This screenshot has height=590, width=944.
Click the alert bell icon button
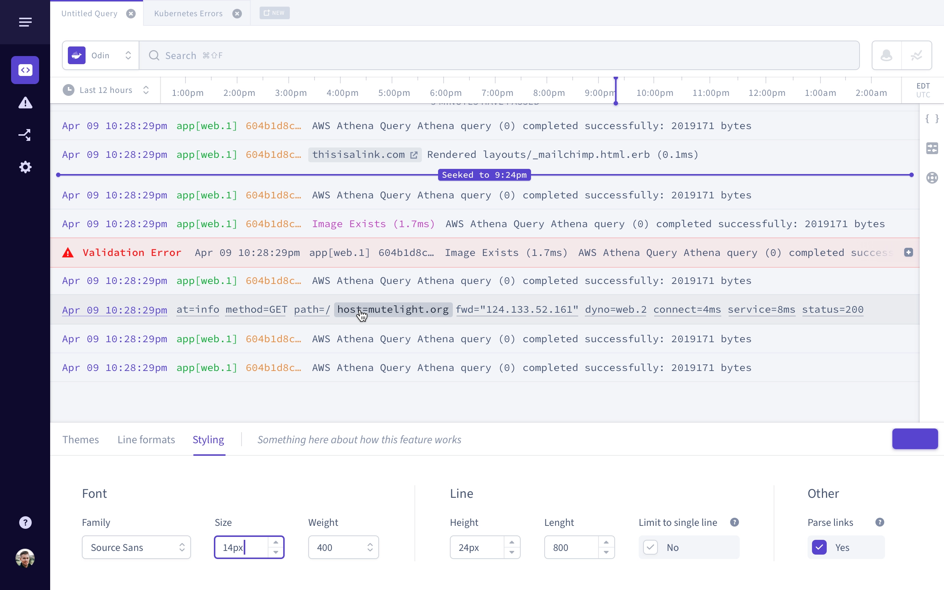click(x=886, y=55)
